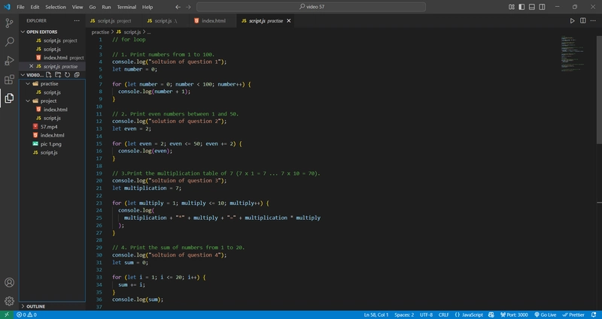Viewport: 602px width, 319px height.
Task: Click Go Live in status bar
Action: (545, 314)
